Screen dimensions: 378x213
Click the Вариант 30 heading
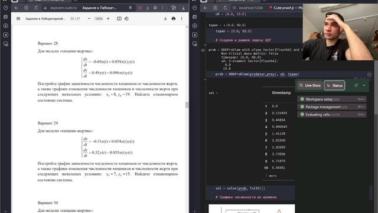48,202
